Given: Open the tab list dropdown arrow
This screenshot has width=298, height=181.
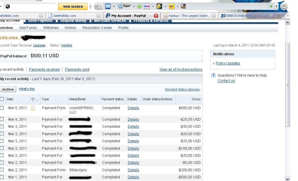Looking at the screenshot, I should click(x=288, y=16).
